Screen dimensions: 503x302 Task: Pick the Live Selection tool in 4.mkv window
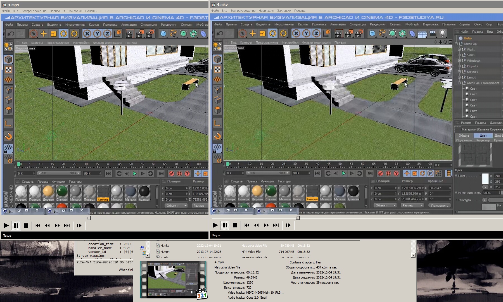click(243, 34)
